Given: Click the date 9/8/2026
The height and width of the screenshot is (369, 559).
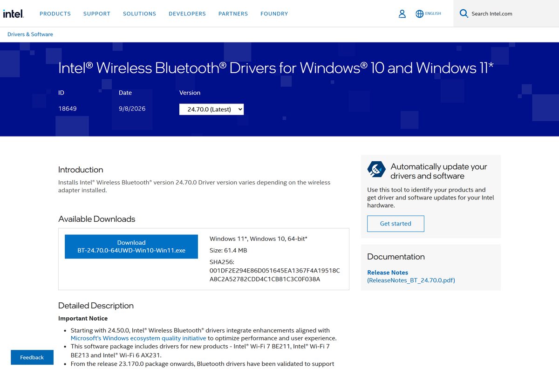Looking at the screenshot, I should pos(132,109).
